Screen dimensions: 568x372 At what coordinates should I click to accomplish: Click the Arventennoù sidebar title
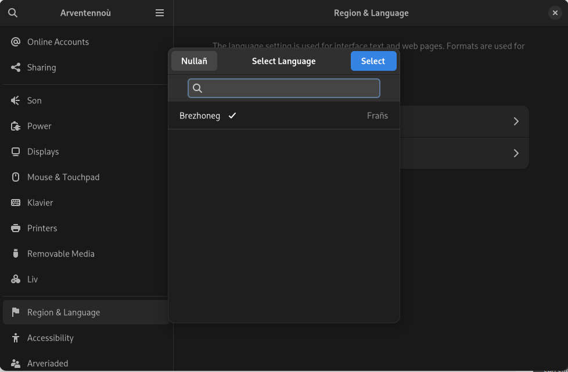[85, 13]
